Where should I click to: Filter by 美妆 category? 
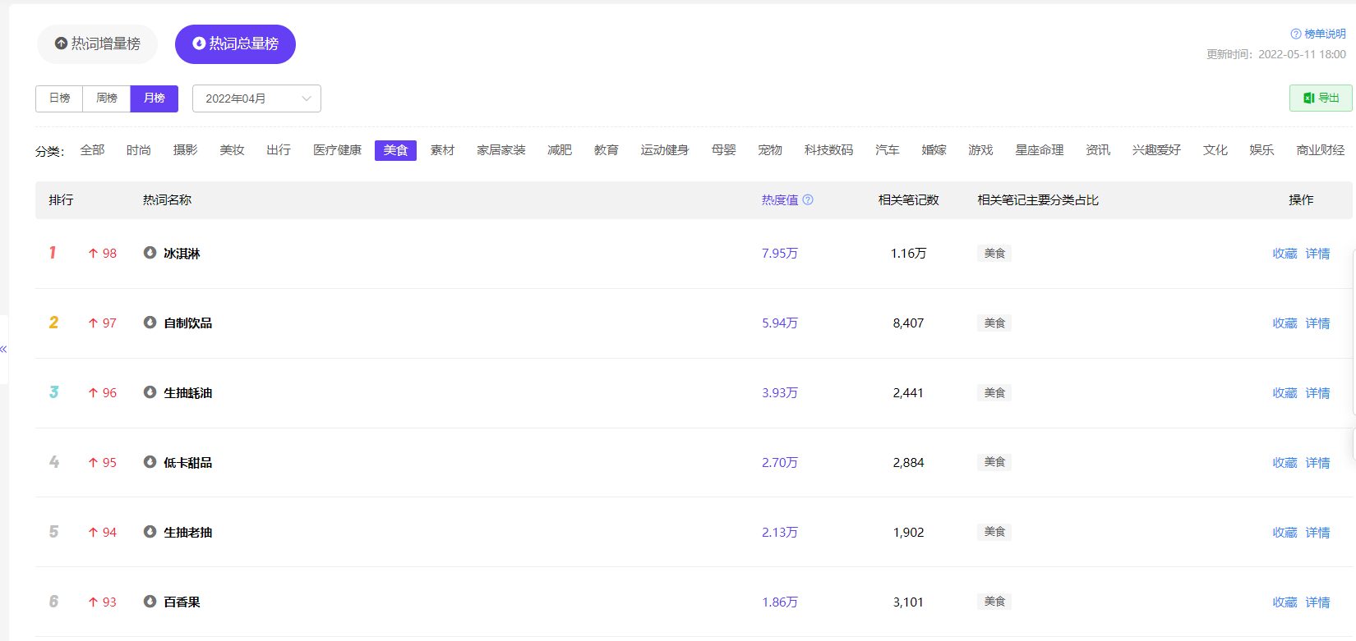coord(233,150)
